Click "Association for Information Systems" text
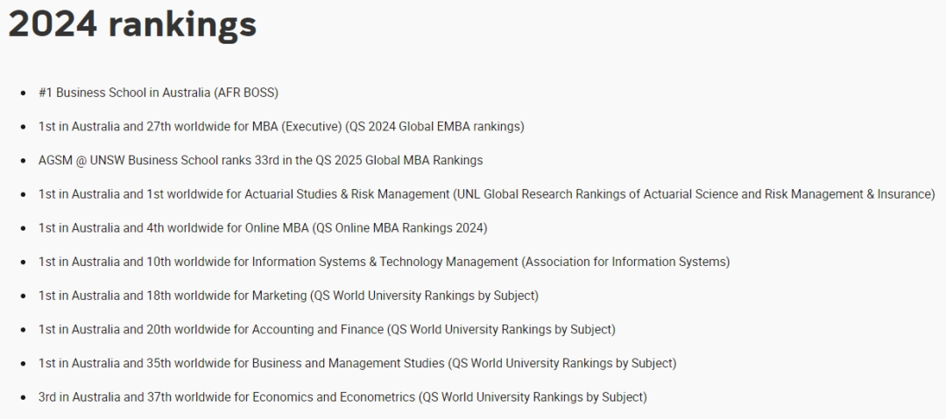 (x=625, y=262)
